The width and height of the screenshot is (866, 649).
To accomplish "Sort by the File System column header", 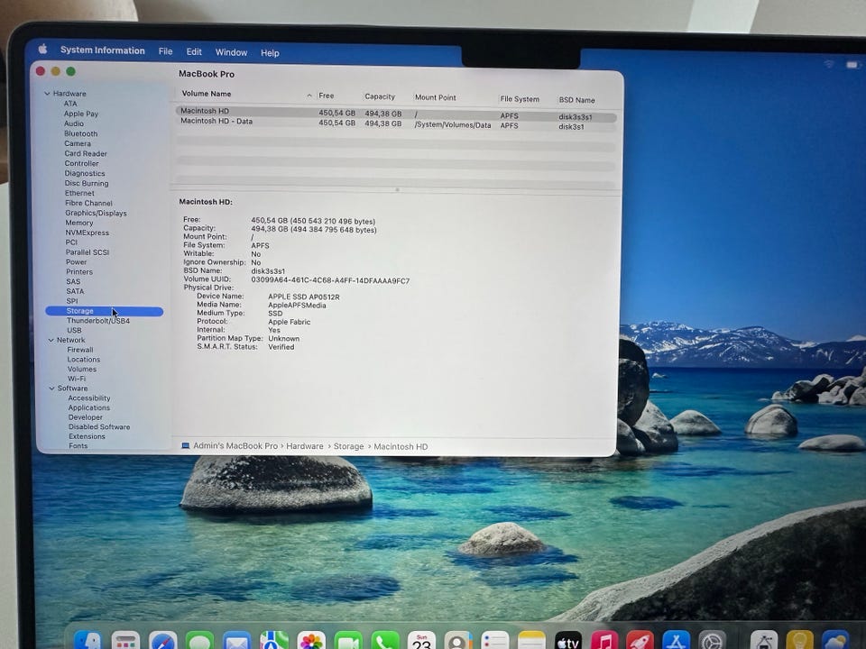I will (520, 99).
